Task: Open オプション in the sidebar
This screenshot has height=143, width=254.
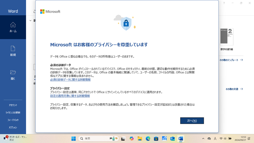Action: (13, 127)
